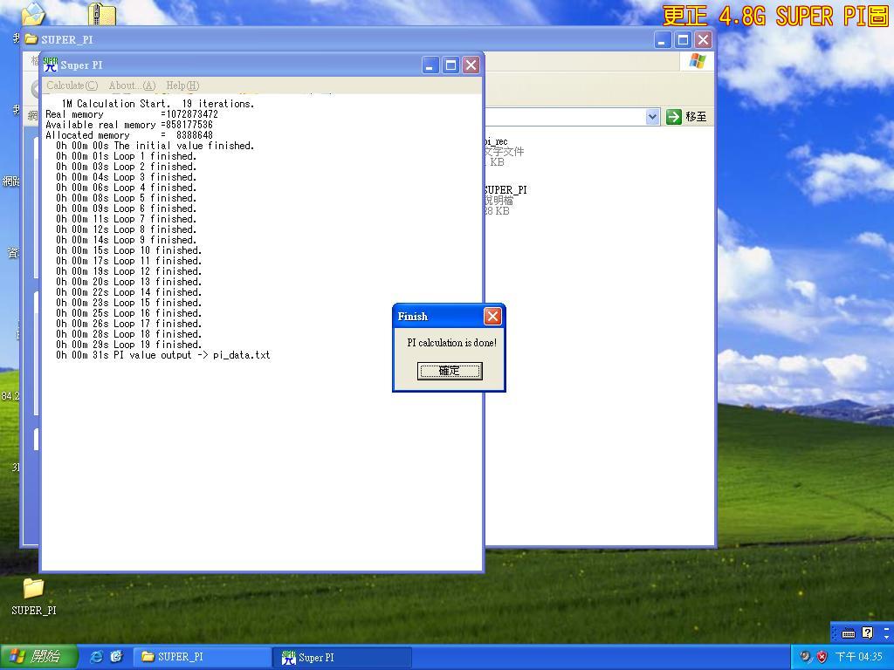Close the Finish dialog with the X
Screen dimensions: 894x670
(492, 316)
